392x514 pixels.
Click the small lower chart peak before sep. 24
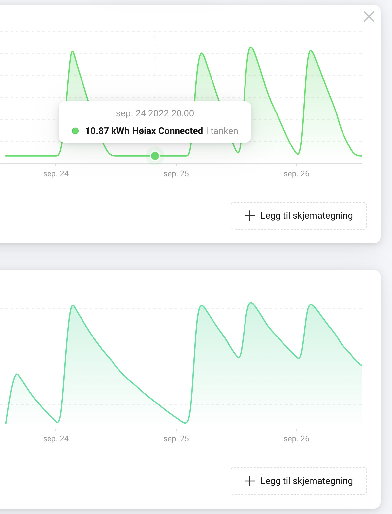click(x=17, y=374)
